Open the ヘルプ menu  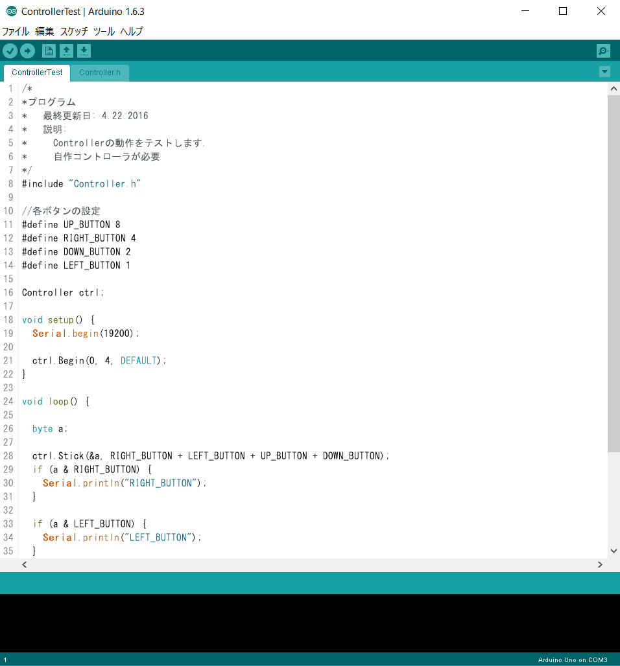click(x=132, y=32)
